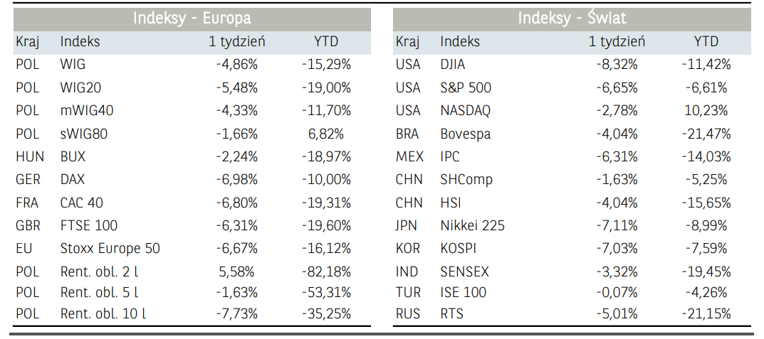
Task: Click the Bovespa index label
Action: coord(465,134)
